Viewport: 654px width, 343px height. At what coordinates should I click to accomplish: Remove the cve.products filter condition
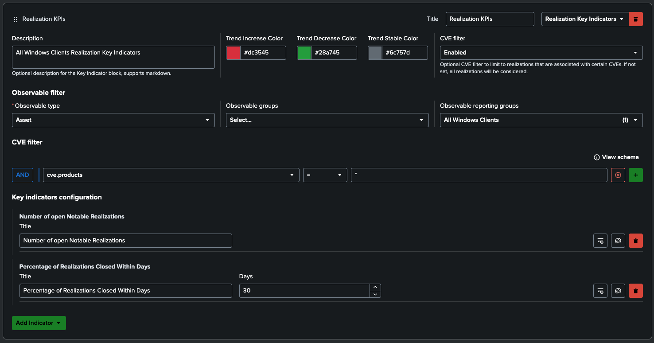pos(618,175)
